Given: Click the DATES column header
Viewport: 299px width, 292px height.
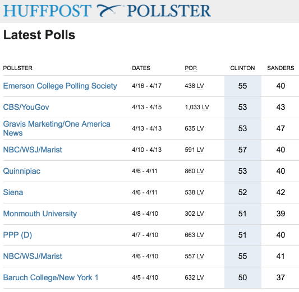Looking at the screenshot, I should (x=141, y=68).
